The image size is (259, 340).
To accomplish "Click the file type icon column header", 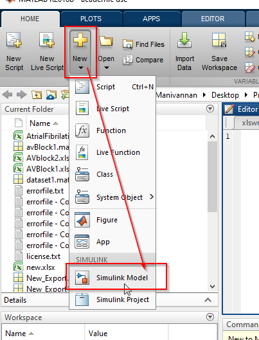I will point(19,123).
